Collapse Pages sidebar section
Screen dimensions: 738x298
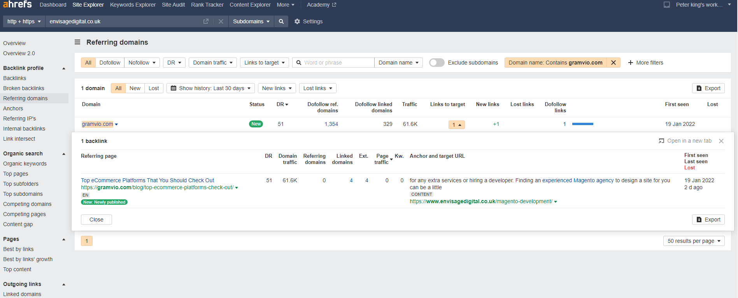click(64, 239)
